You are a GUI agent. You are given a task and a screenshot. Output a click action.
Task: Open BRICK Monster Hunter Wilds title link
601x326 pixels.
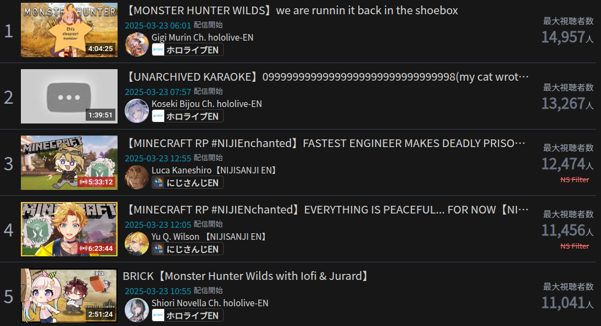point(247,276)
